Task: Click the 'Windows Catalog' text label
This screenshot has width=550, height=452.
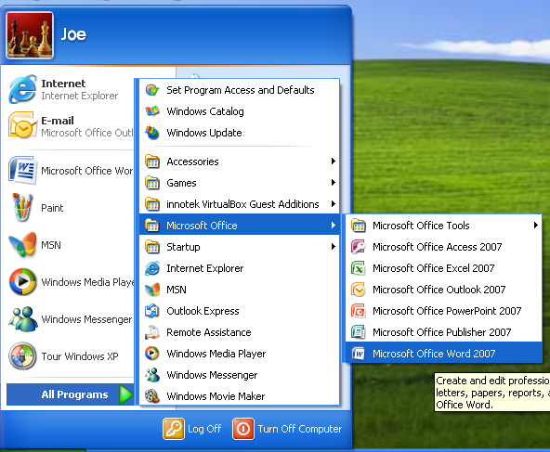Action: click(205, 111)
